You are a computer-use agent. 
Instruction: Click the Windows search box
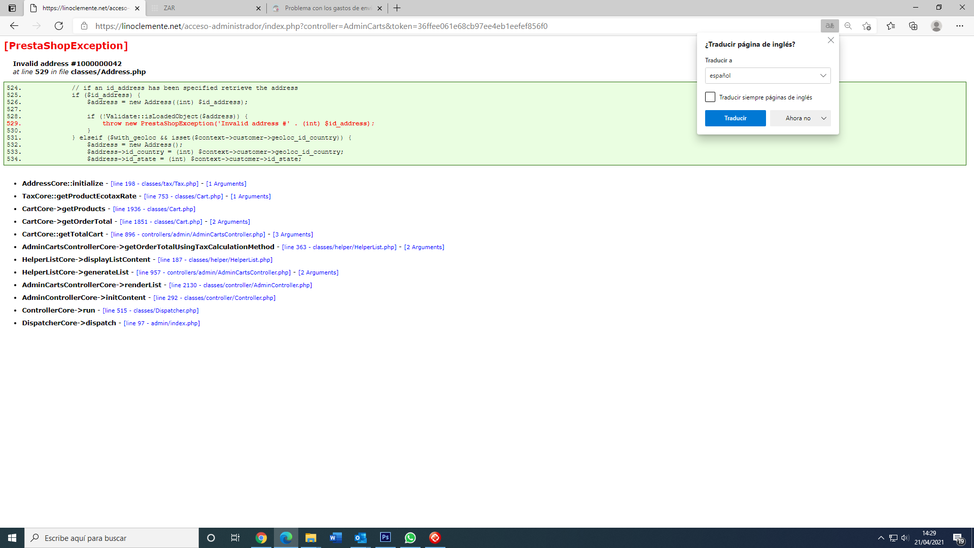pyautogui.click(x=112, y=538)
